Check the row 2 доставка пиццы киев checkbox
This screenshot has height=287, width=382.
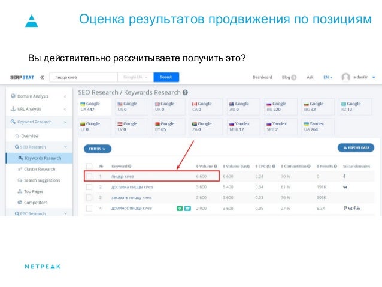click(x=89, y=187)
